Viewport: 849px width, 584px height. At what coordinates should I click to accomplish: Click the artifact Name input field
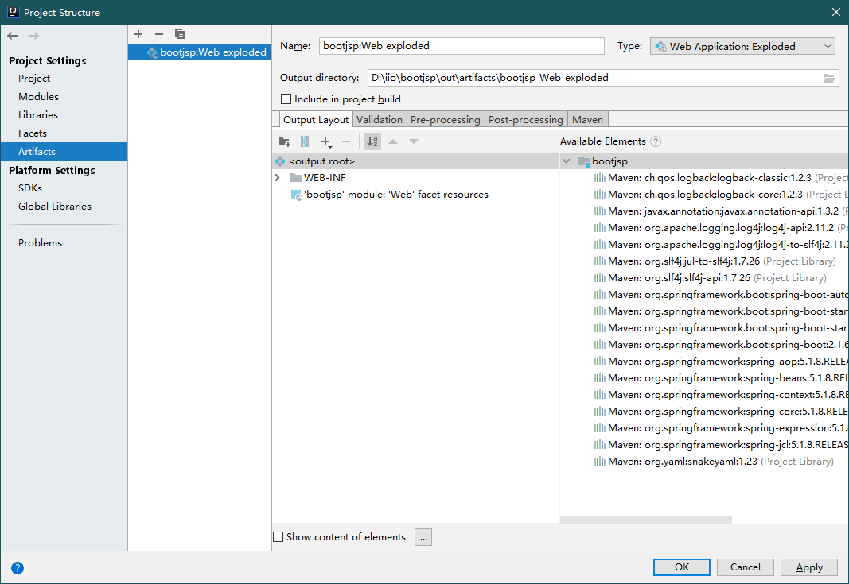pos(461,46)
